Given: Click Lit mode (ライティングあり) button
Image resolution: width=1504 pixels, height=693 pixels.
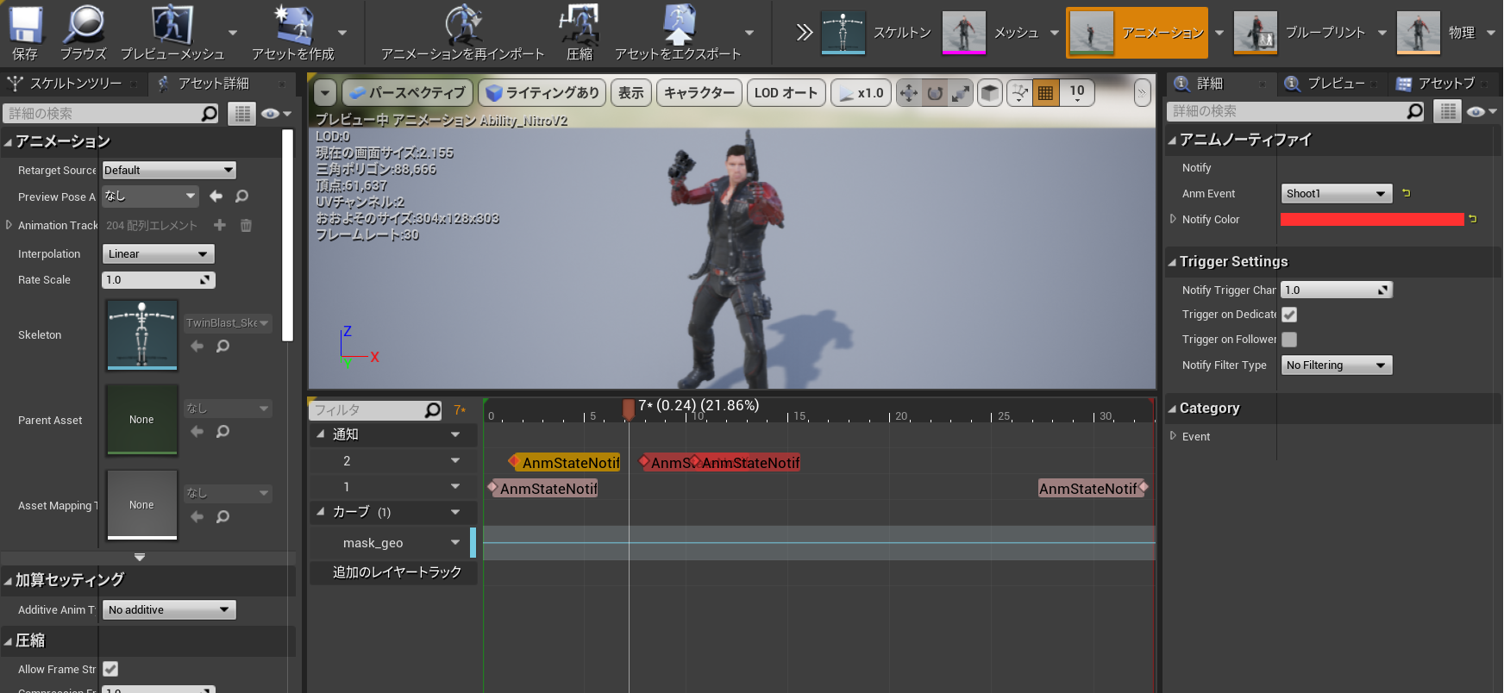Looking at the screenshot, I should click(542, 92).
